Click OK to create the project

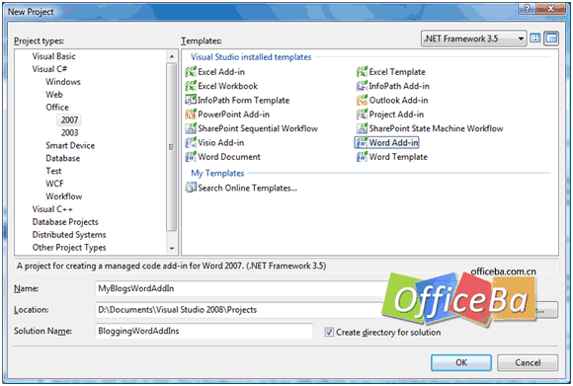click(460, 362)
